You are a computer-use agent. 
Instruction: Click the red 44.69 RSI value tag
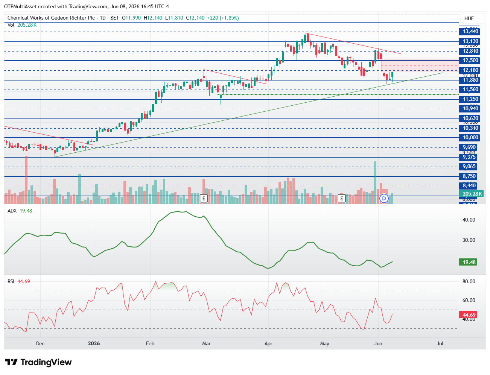pyautogui.click(x=469, y=315)
